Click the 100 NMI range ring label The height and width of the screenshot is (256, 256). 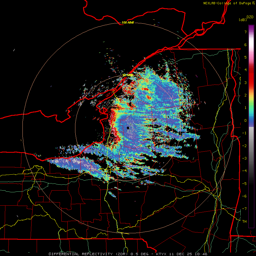[x=128, y=22]
